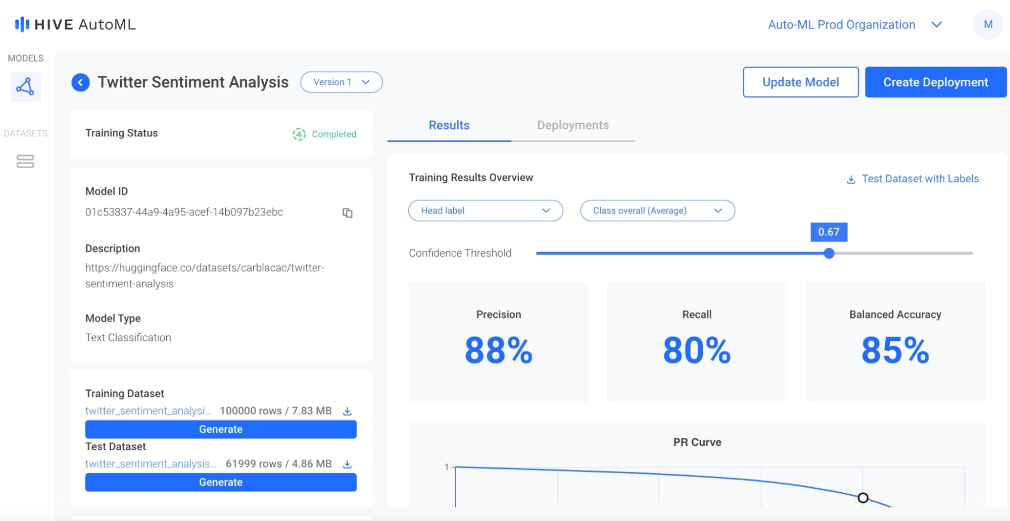Switch to the Deployments tab
This screenshot has width=1010, height=521.
[x=573, y=125]
